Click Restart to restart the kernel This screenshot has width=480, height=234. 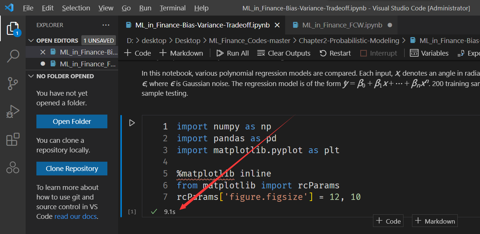pyautogui.click(x=335, y=53)
